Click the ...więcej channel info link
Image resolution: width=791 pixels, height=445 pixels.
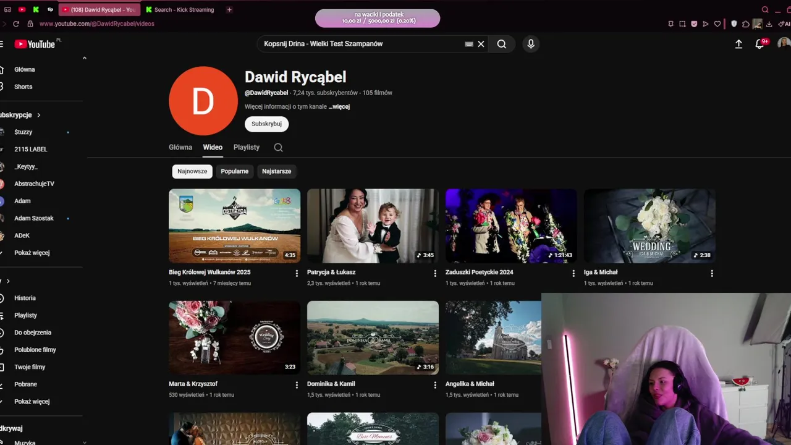[339, 106]
